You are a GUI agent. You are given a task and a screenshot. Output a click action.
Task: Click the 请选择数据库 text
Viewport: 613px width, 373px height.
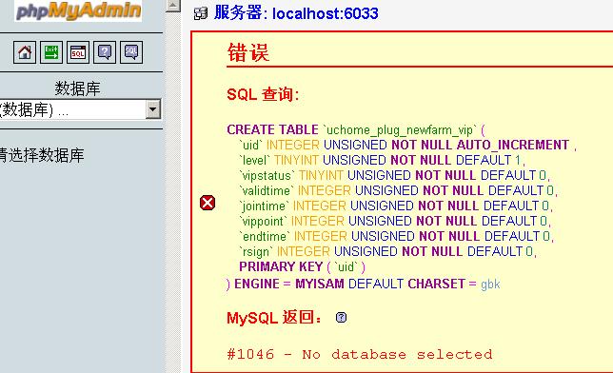click(41, 155)
